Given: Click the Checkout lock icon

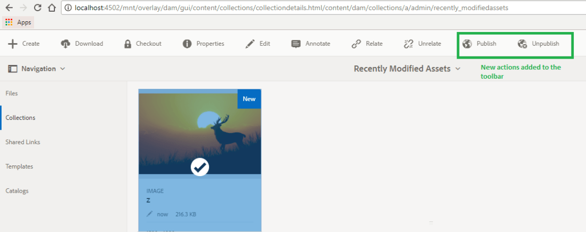Looking at the screenshot, I should tap(127, 44).
